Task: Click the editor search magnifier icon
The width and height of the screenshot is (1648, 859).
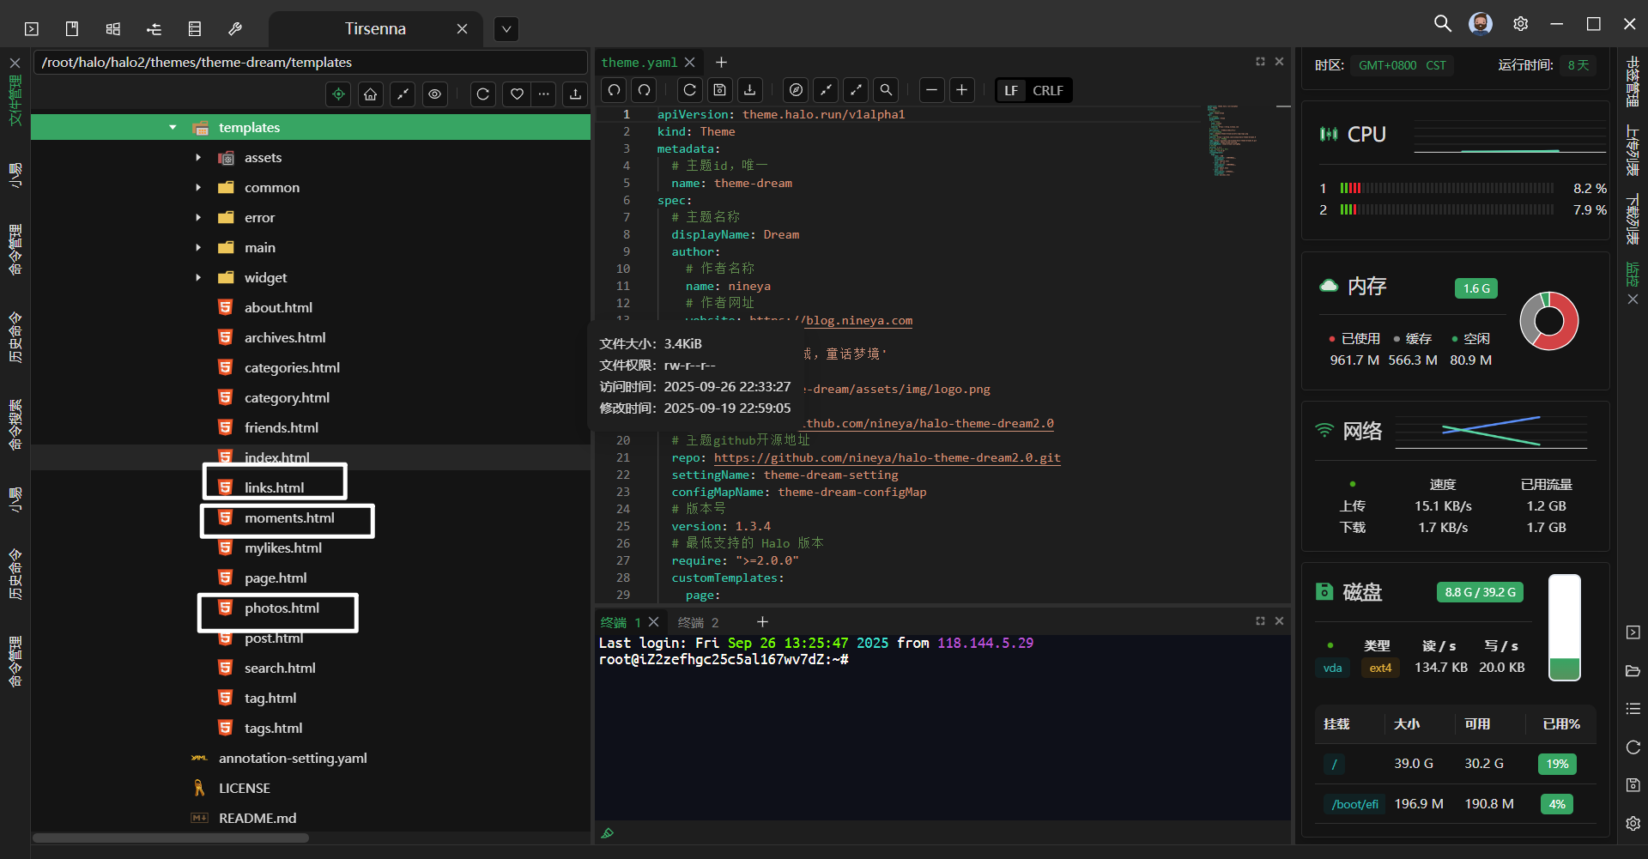Action: tap(886, 90)
